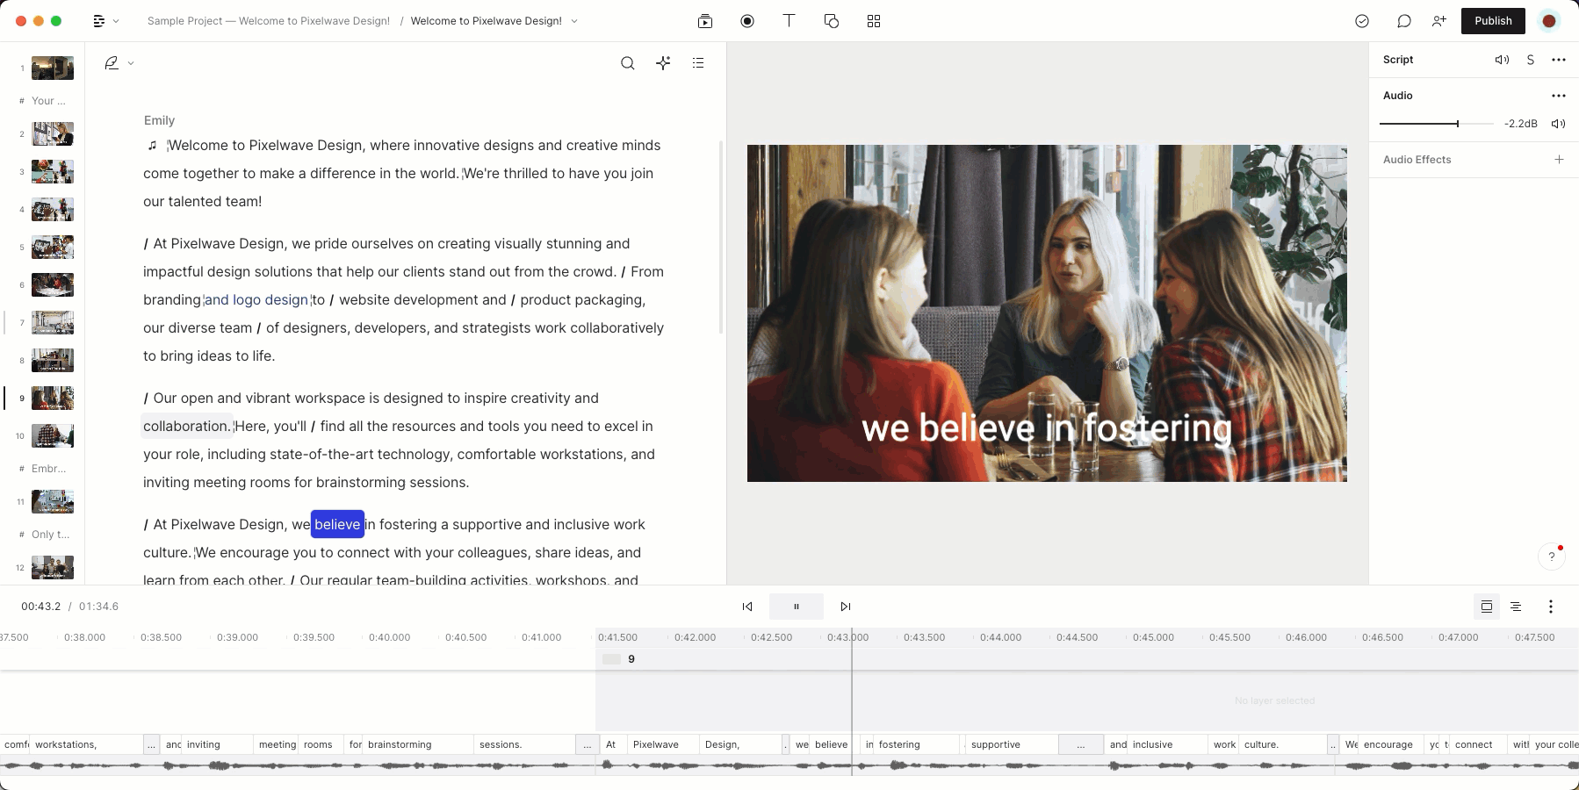Image resolution: width=1579 pixels, height=790 pixels.
Task: Adjust the audio volume slider
Action: click(x=1436, y=124)
